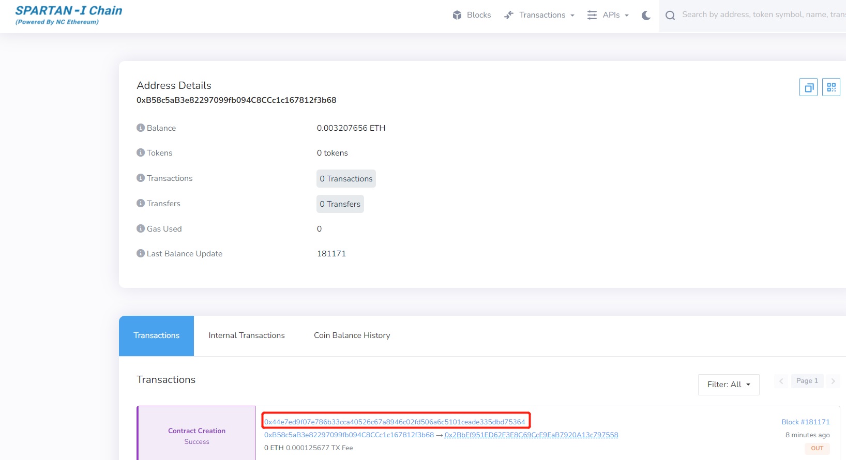Expand the Transactions nav dropdown
846x460 pixels.
(539, 15)
